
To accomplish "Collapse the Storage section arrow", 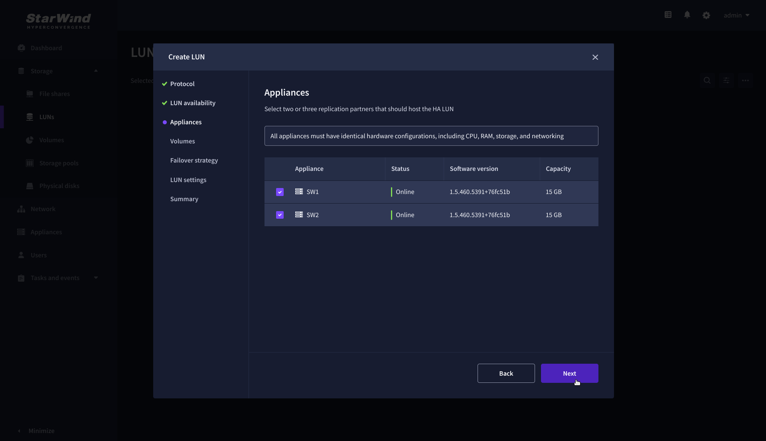I will click(96, 71).
